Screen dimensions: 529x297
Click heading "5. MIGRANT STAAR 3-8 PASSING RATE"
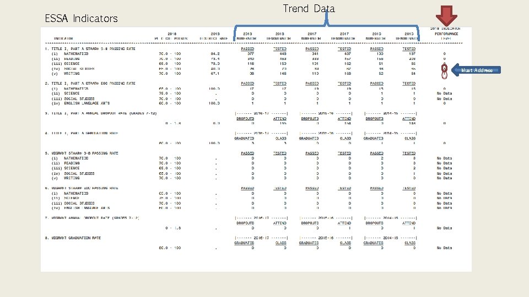pos(82,153)
